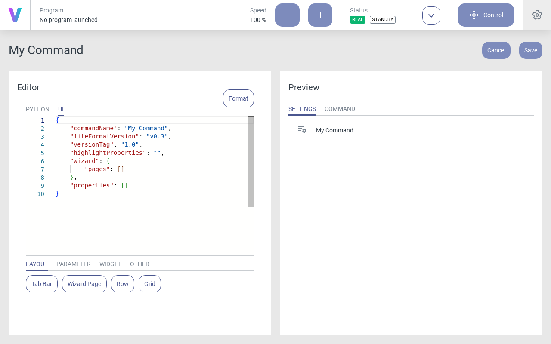Click the "wizard" line in editor
Image resolution: width=551 pixels, height=344 pixels.
click(90, 161)
